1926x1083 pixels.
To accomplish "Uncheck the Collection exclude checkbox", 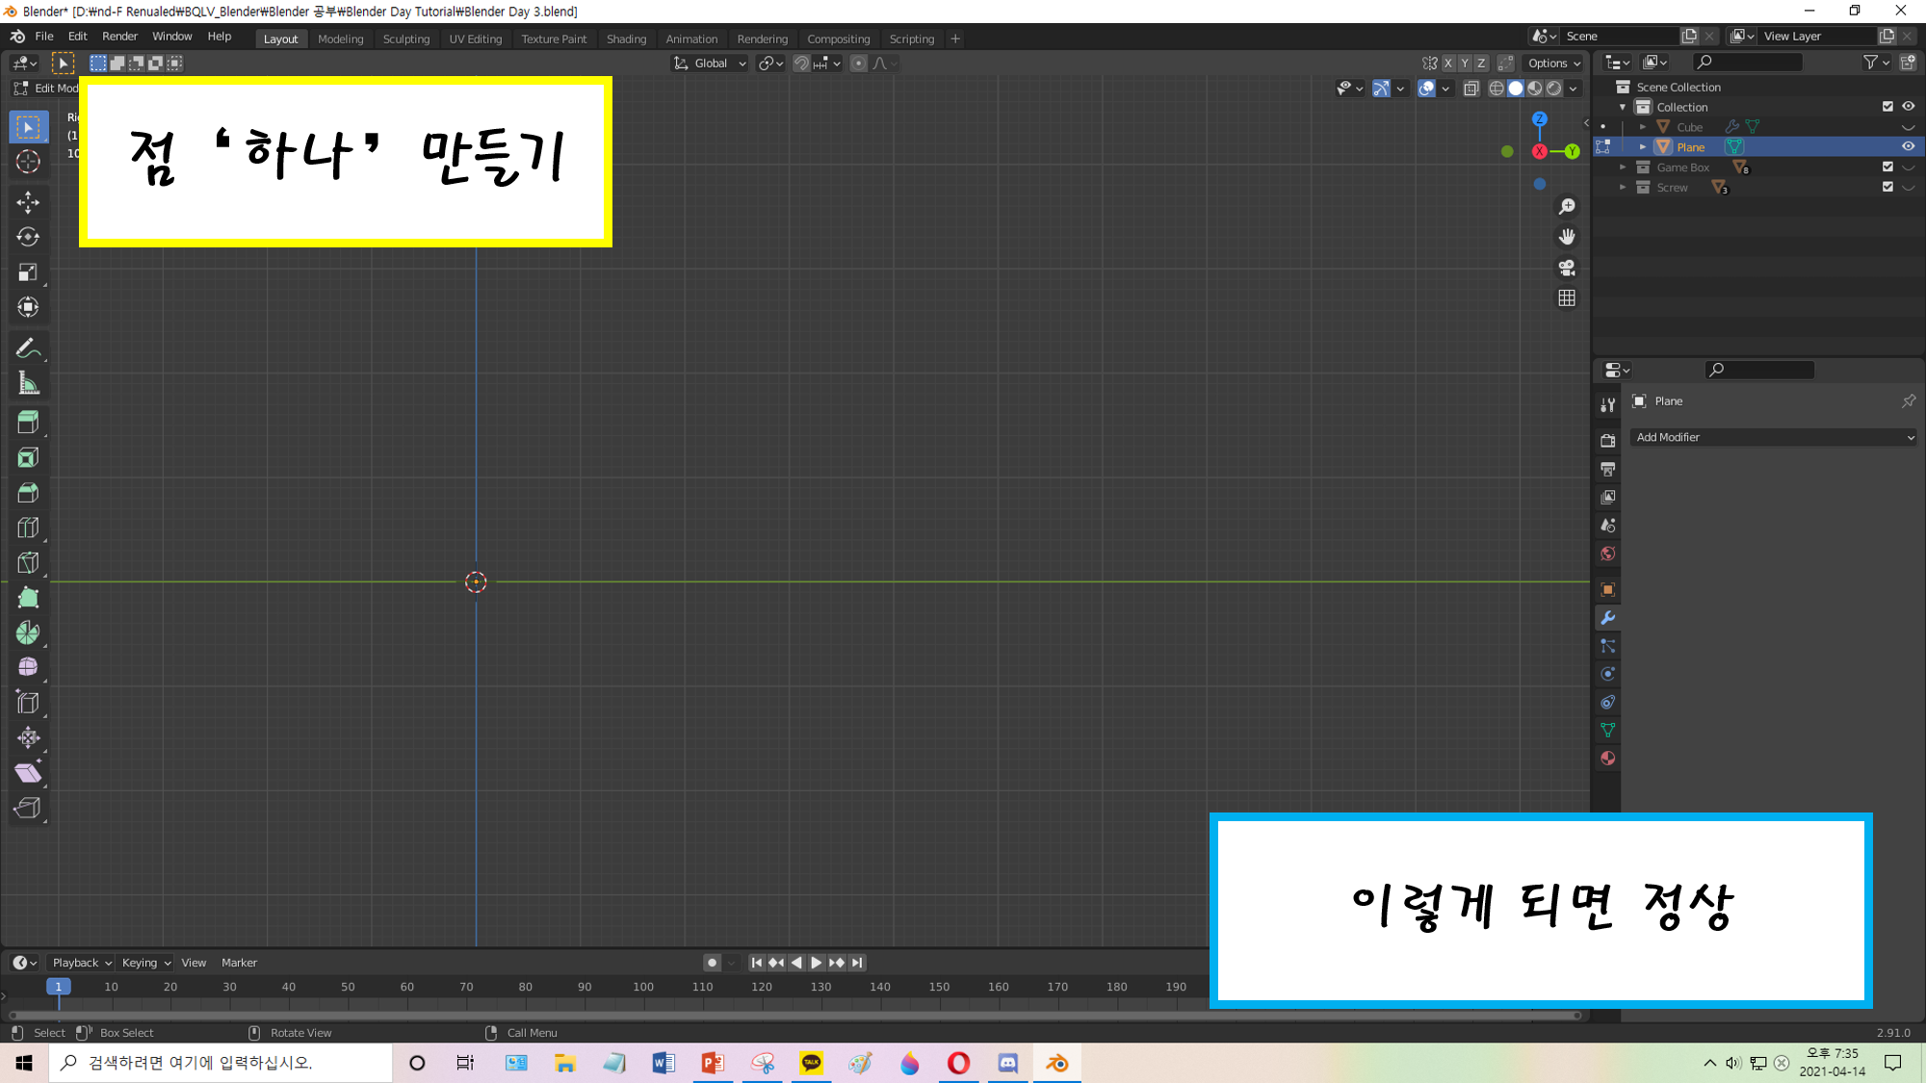I will [x=1887, y=107].
